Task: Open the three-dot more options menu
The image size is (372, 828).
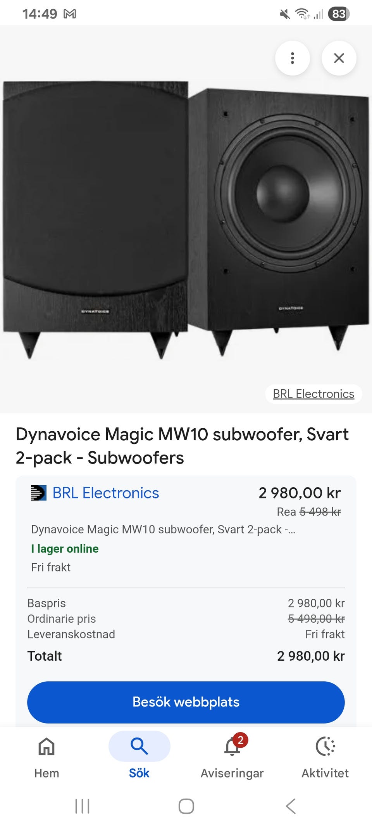Action: click(x=292, y=58)
